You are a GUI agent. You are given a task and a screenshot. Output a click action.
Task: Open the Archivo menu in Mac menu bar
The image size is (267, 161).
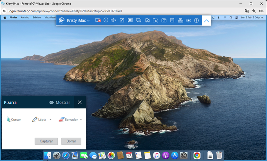[x=25, y=17]
